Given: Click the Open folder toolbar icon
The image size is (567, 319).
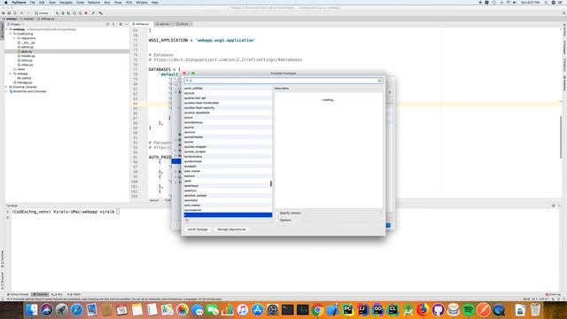Looking at the screenshot, I should (x=4, y=13).
